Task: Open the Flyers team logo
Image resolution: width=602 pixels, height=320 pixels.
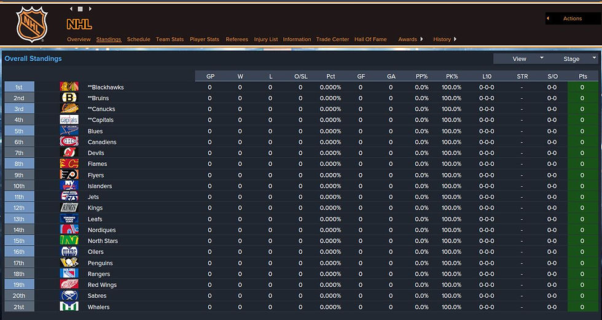Action: coord(69,174)
